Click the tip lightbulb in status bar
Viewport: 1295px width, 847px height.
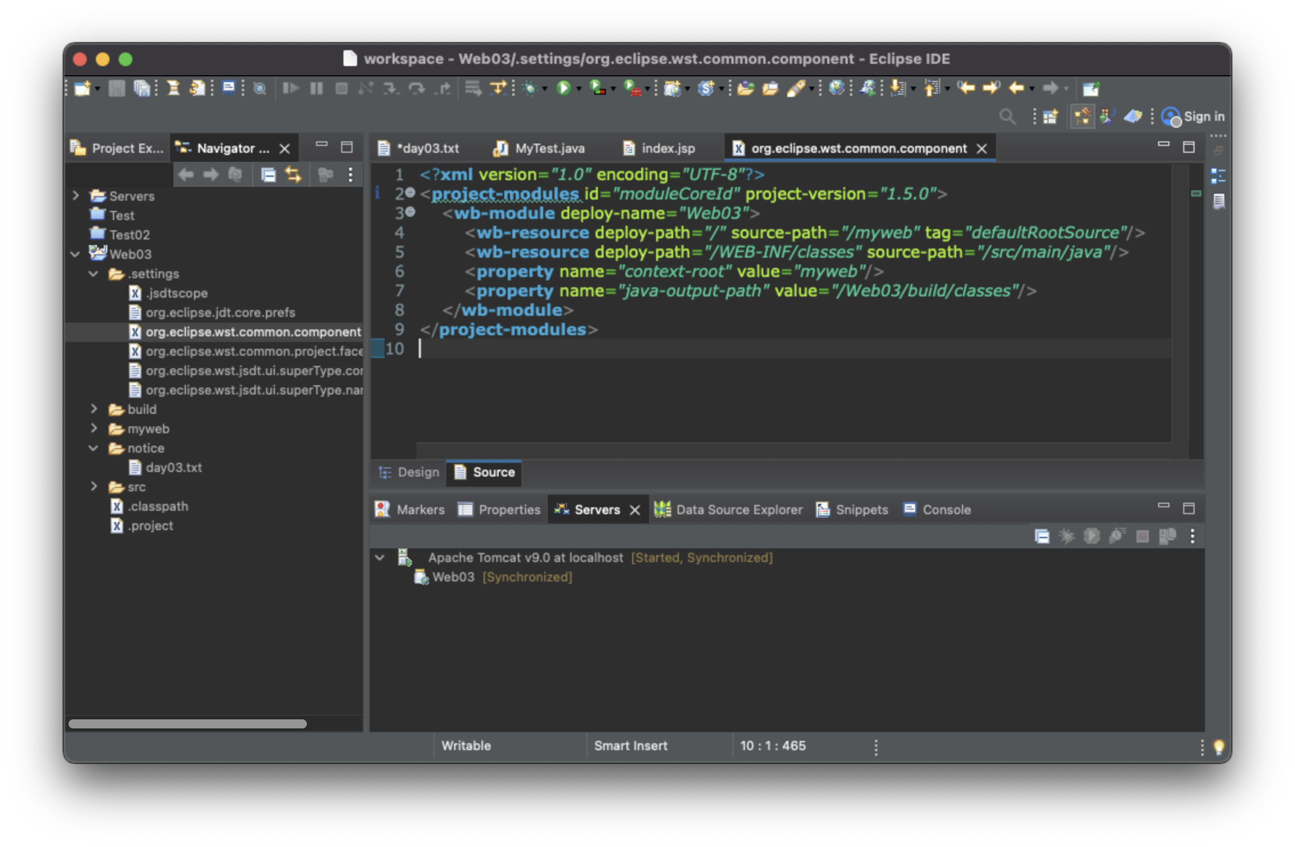[x=1219, y=747]
